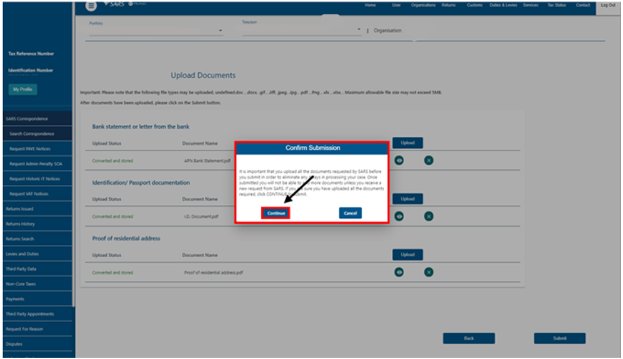Select Tax Status in top navigation
The image size is (623, 359).
point(556,5)
